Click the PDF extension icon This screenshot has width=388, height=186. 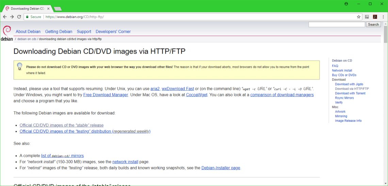tap(375, 17)
